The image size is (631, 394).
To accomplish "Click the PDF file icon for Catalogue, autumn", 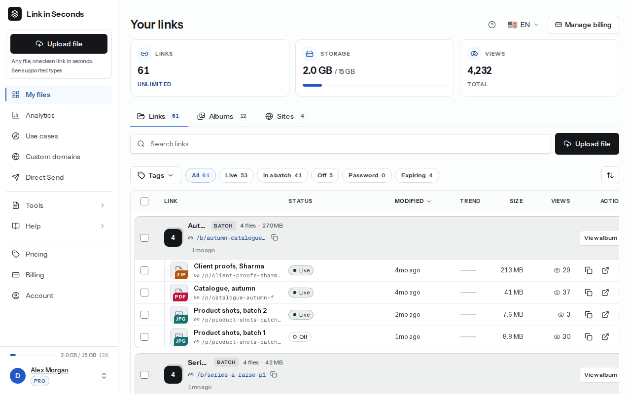I will coord(179,293).
